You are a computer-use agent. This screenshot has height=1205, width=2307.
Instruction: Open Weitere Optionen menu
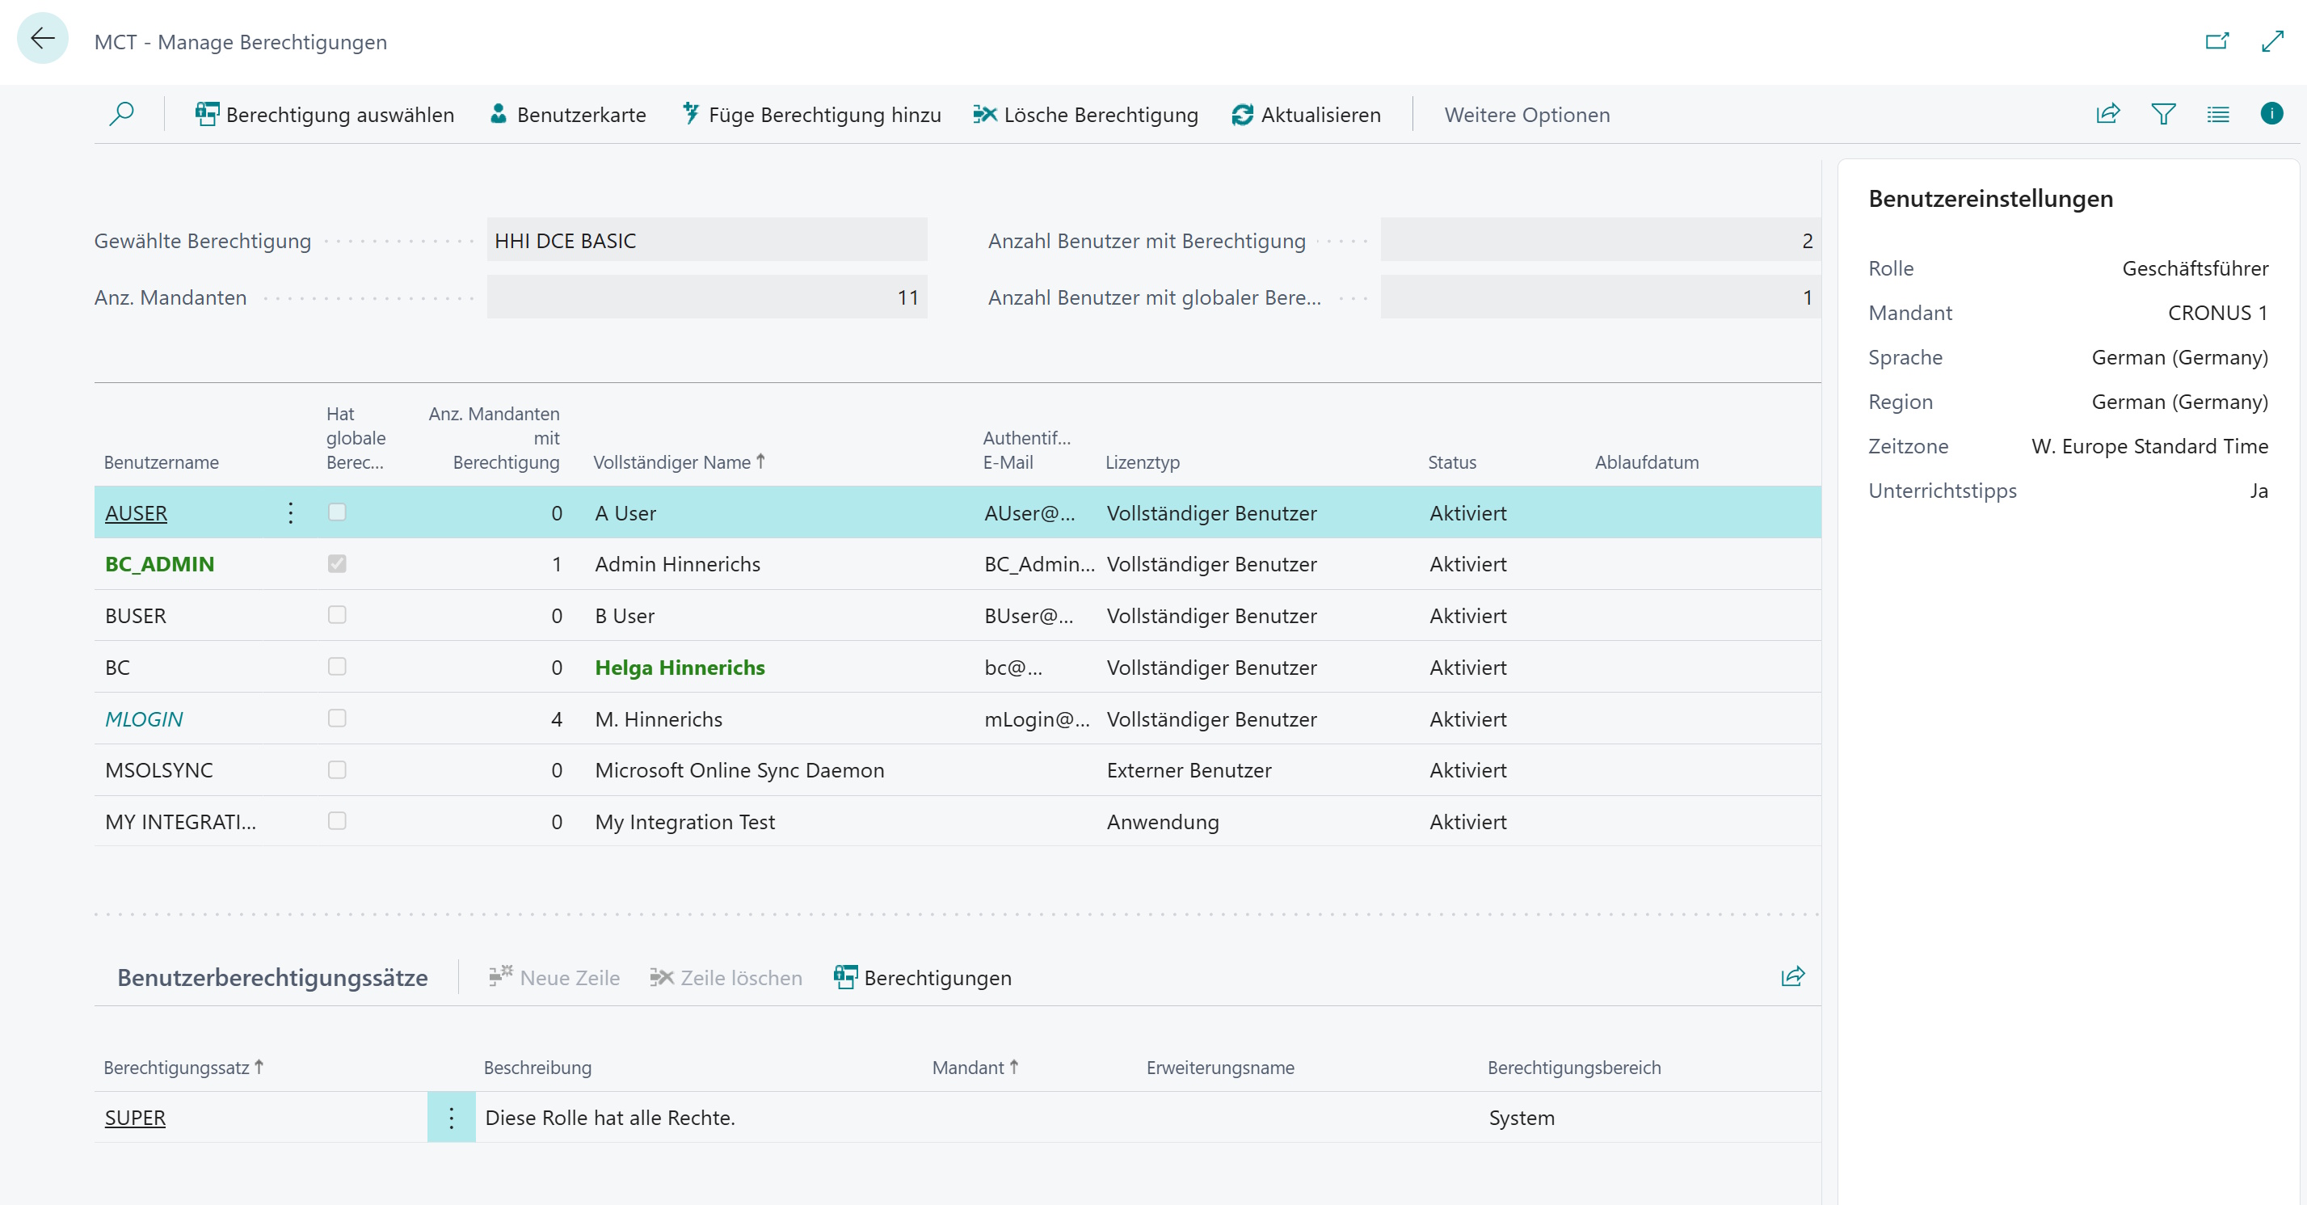tap(1527, 115)
